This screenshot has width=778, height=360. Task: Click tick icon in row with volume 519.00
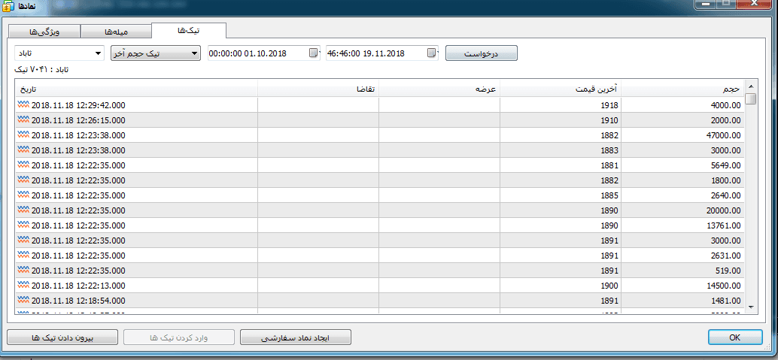[23, 271]
